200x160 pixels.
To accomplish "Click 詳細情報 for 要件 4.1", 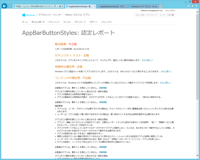I will click(103, 147).
